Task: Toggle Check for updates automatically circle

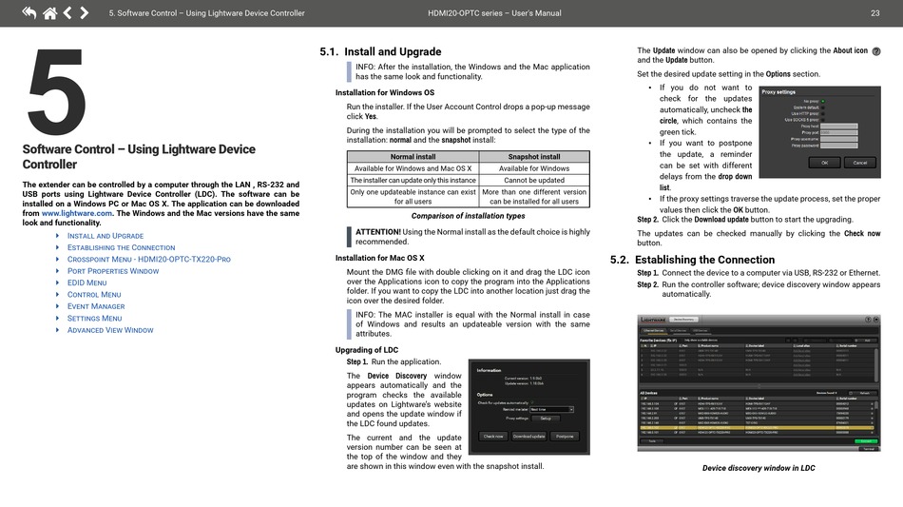Action: (x=532, y=402)
